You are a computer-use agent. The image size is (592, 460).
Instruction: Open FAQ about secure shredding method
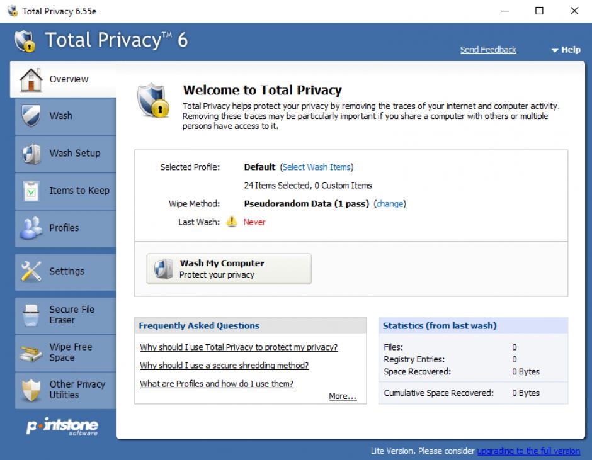(x=224, y=365)
